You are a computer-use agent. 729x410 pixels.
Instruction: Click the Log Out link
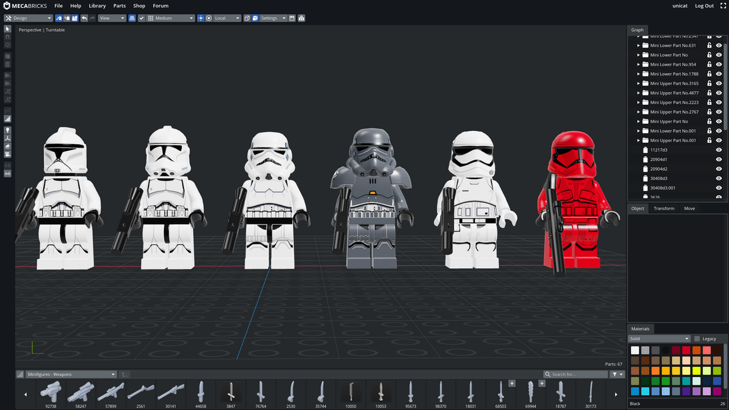pos(705,6)
